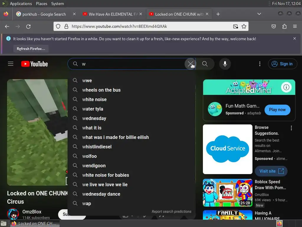
Task: Close the porkhub Google Search tab
Action: [74, 14]
